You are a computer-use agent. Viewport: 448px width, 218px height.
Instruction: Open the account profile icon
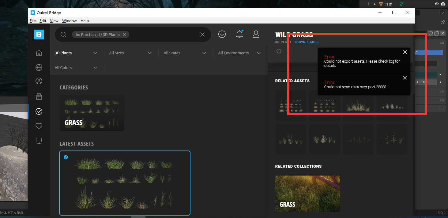[256, 34]
